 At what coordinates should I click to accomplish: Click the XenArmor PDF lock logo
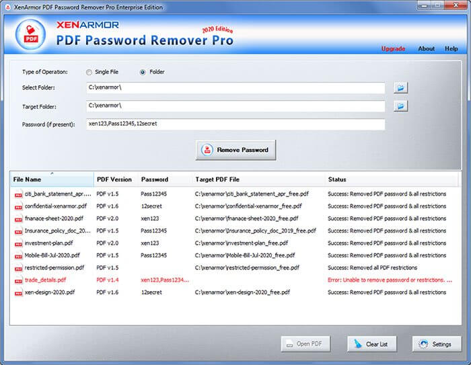31,34
